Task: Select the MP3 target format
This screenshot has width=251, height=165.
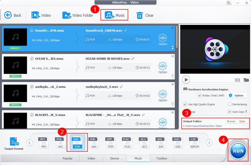Action: (43, 143)
